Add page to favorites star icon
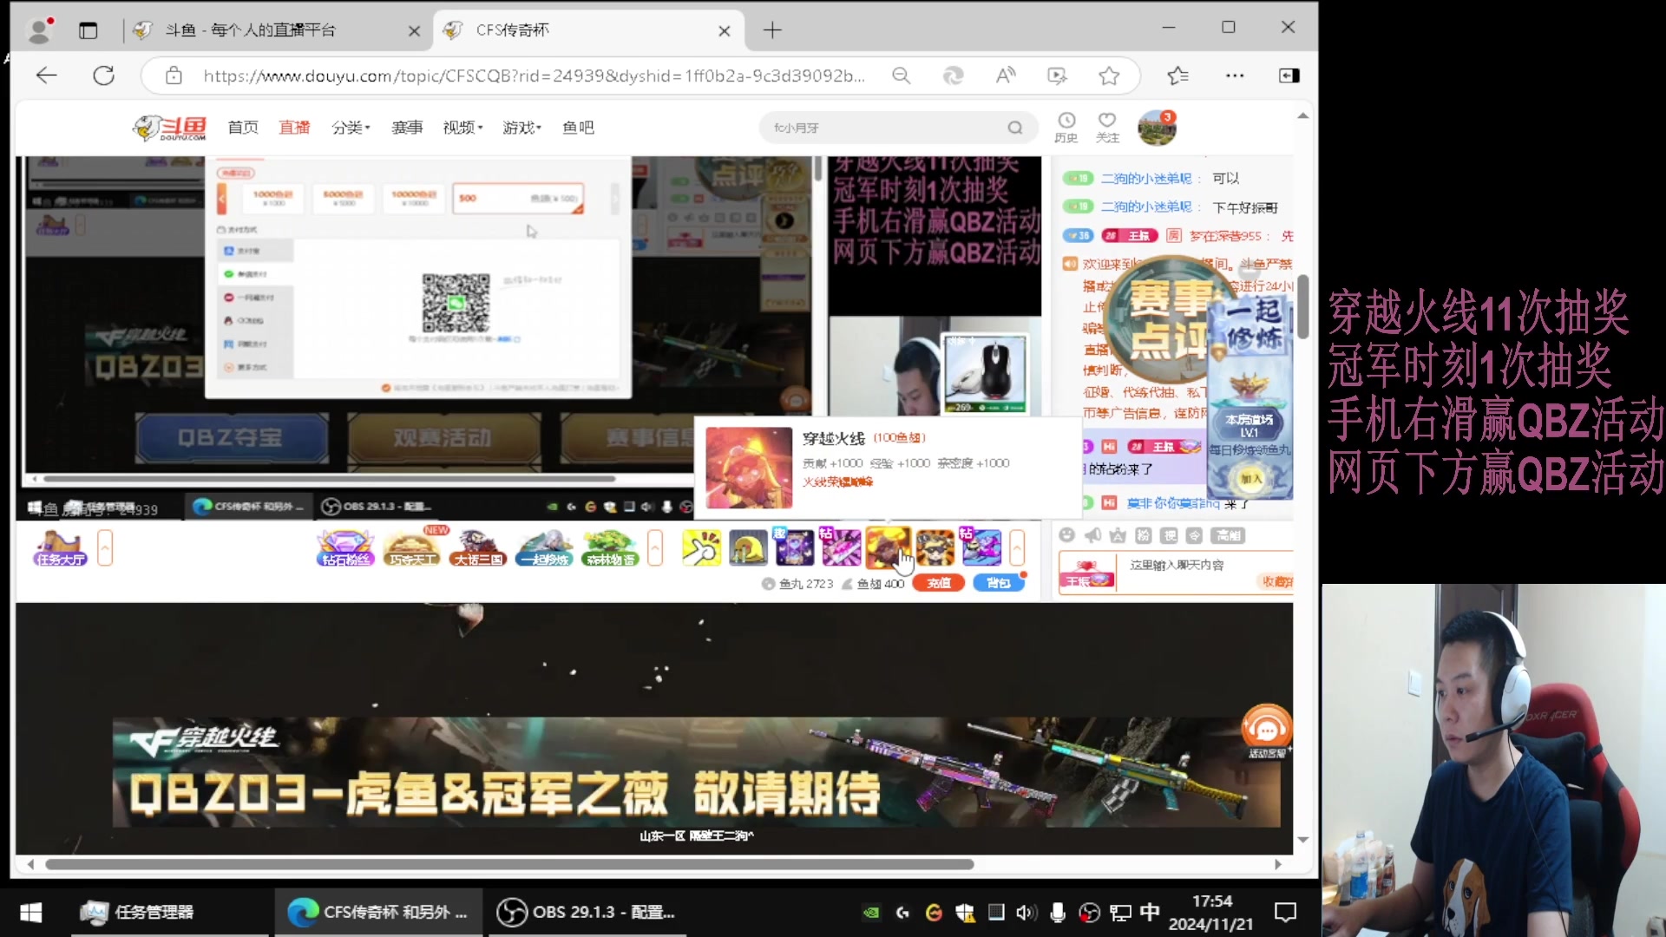The image size is (1666, 937). (1109, 75)
